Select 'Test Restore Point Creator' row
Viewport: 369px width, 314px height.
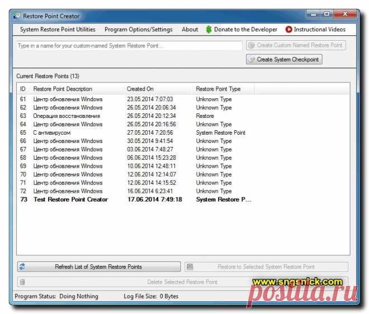point(136,199)
